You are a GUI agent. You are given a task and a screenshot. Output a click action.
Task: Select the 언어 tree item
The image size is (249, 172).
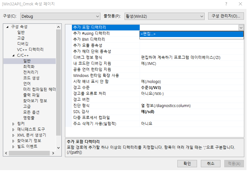27,84
